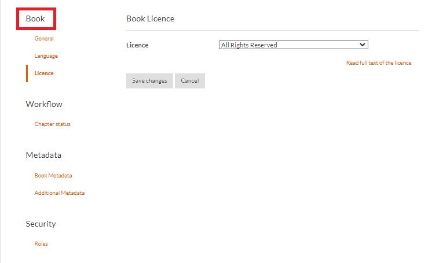The width and height of the screenshot is (443, 263).
Task: Click the Save changes button
Action: [149, 81]
